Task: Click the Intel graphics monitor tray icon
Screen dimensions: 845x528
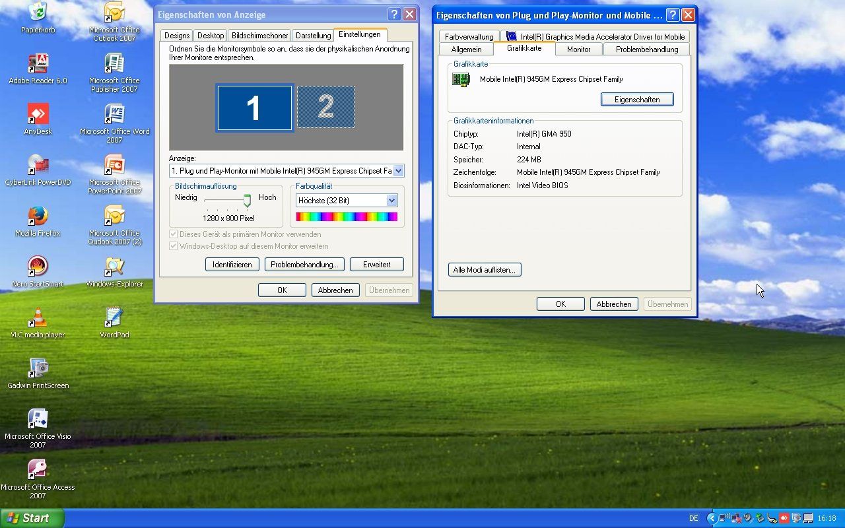Action: pos(808,518)
